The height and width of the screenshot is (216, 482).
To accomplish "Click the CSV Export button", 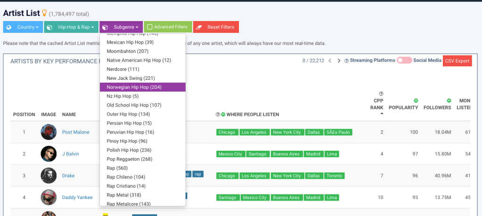I will pos(457,61).
